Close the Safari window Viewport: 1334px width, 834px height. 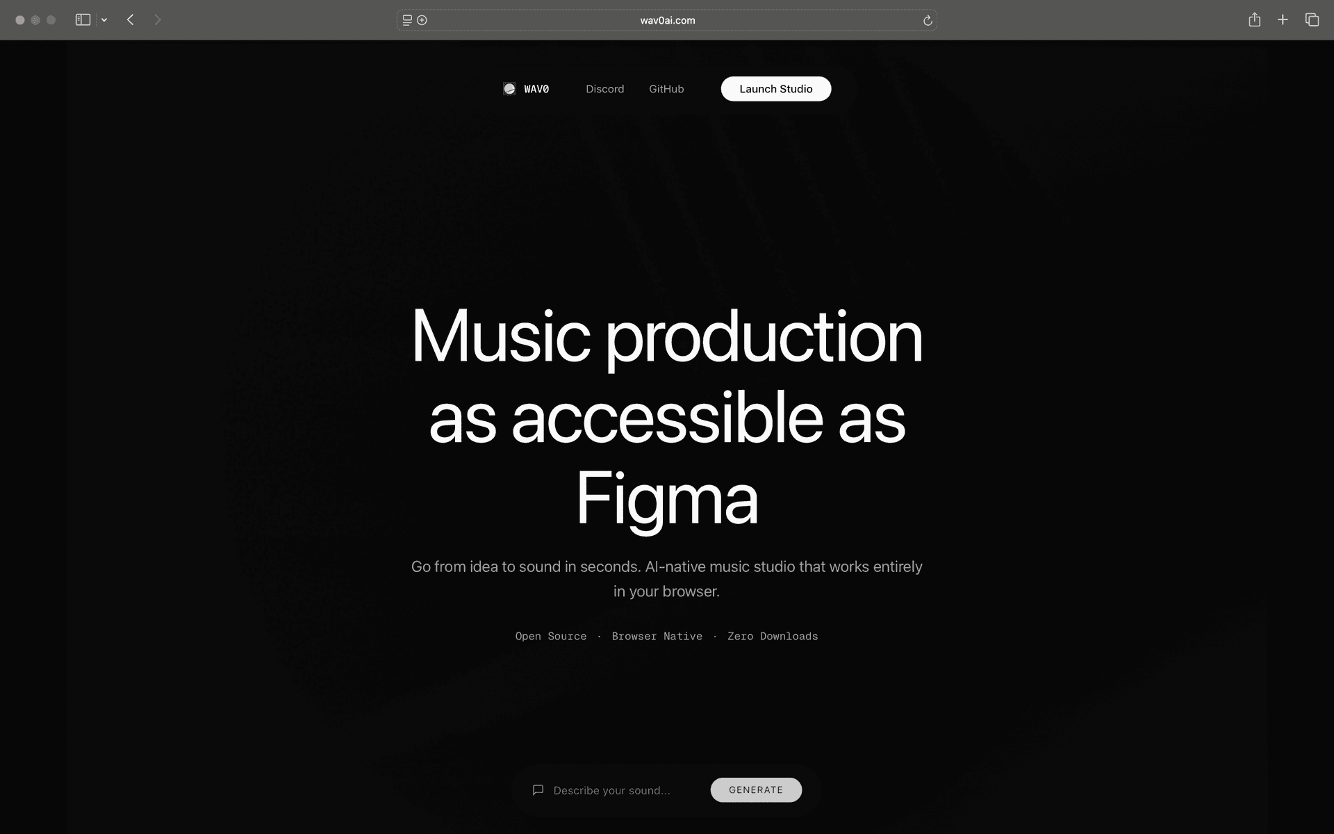pos(20,20)
